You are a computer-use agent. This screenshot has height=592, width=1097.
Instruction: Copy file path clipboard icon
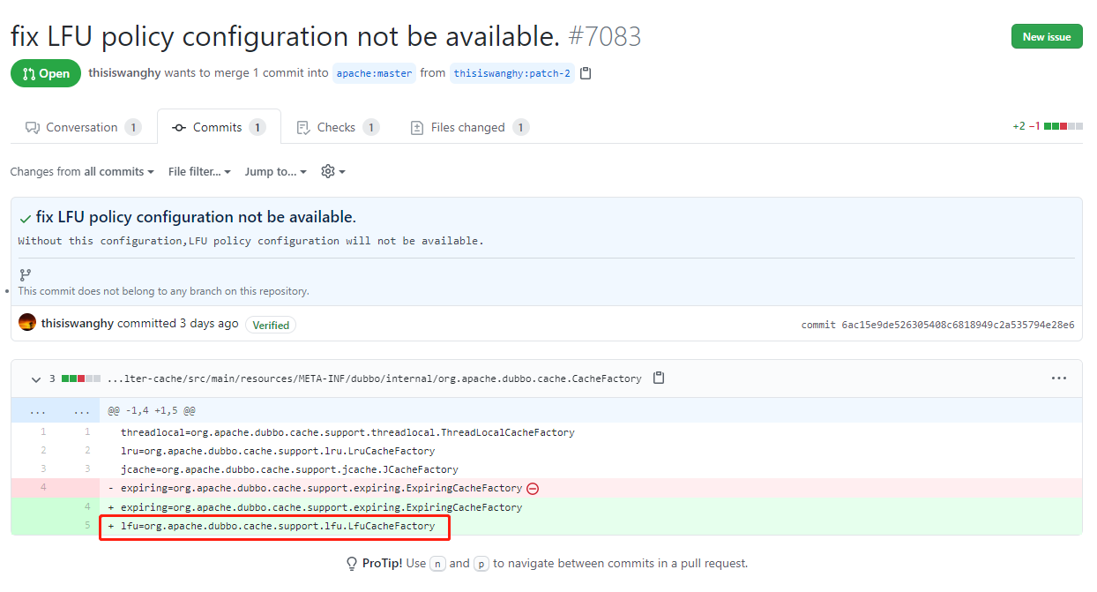tap(659, 378)
